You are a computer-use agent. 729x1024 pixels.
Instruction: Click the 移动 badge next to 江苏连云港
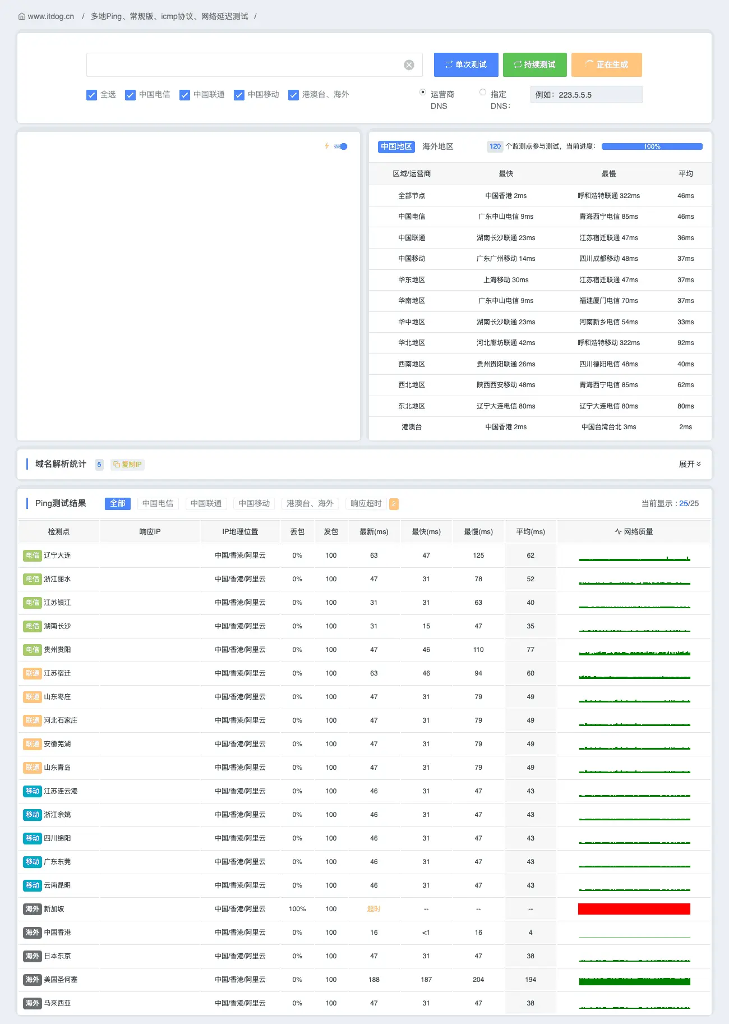point(33,791)
